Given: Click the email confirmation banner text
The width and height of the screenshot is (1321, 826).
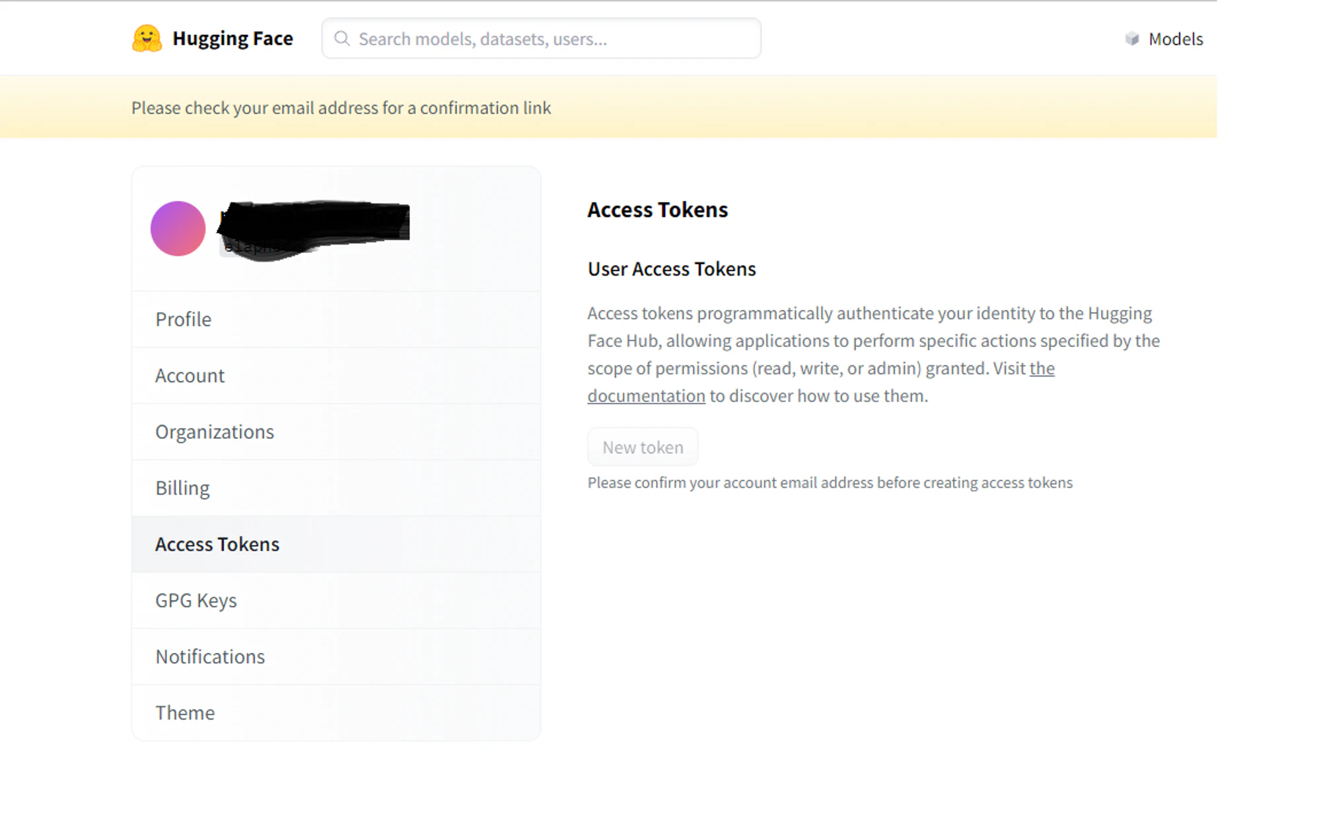Looking at the screenshot, I should 341,108.
